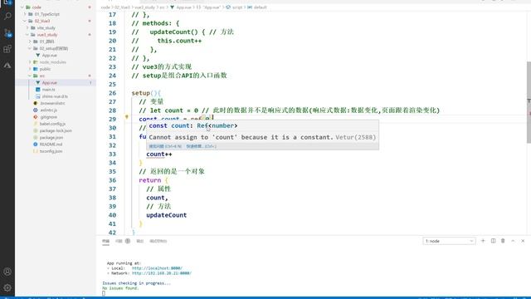This screenshot has height=299, width=531.
Task: Open the Network 192.168 URL link
Action: [x=162, y=273]
